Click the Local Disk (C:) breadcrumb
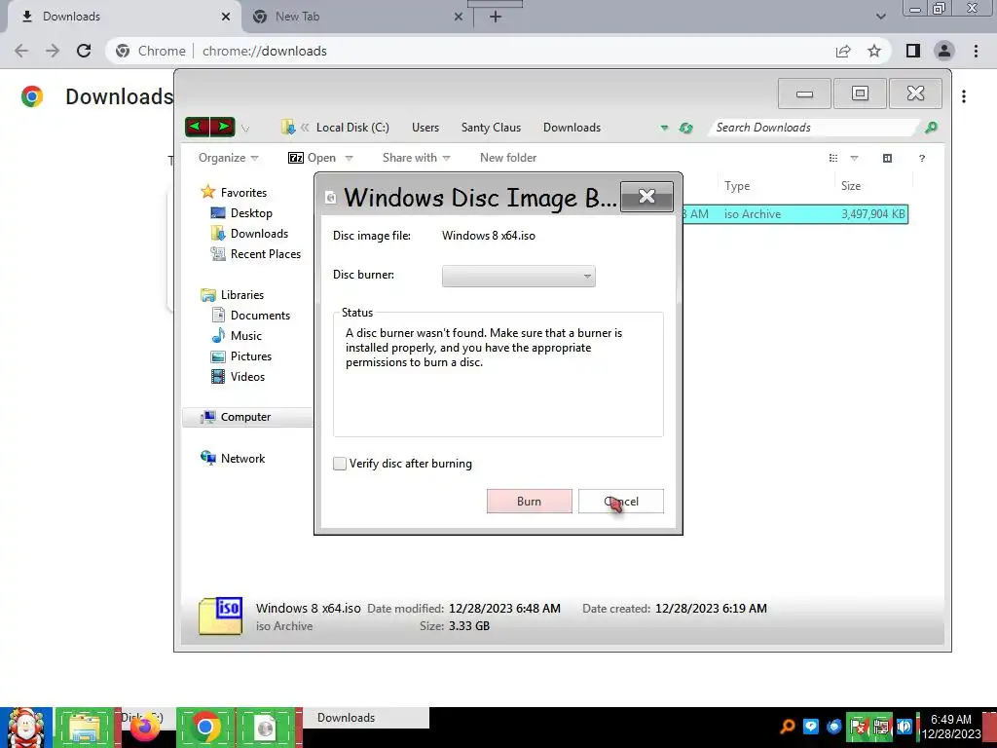This screenshot has height=748, width=997. (x=352, y=128)
